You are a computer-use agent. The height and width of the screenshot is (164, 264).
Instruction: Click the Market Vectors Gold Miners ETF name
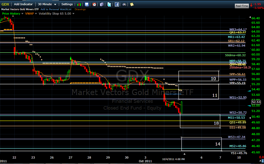(20, 9)
